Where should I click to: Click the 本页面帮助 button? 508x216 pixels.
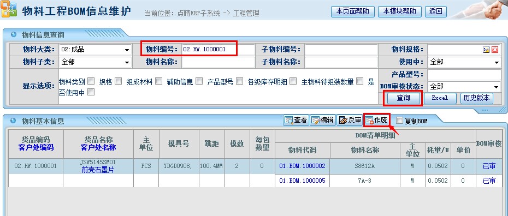point(352,11)
